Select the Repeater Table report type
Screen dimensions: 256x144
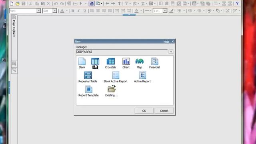(88, 77)
